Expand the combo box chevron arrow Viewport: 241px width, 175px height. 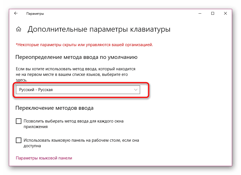click(135, 89)
